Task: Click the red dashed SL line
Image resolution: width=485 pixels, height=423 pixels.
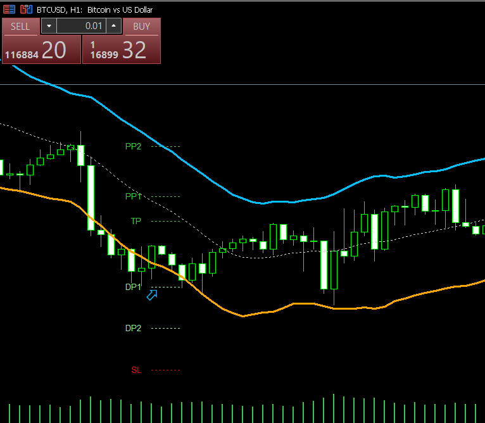Action: (x=166, y=370)
